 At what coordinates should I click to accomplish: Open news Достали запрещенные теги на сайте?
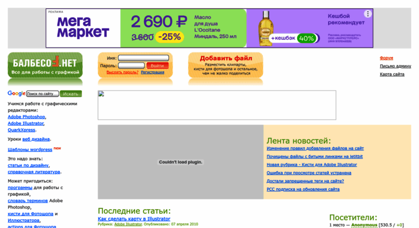pos(305,181)
